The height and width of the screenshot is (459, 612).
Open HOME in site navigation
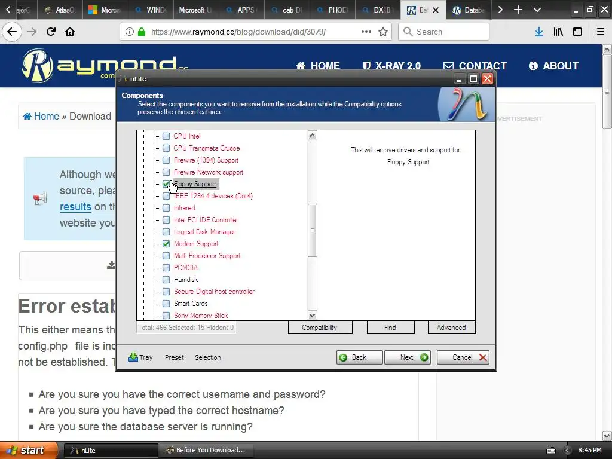(x=318, y=66)
